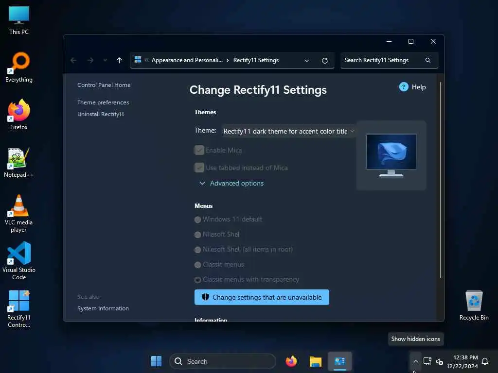Screen dimensions: 498x373
Task: Click Appearance and Personalization breadcrumb
Action: [x=187, y=60]
